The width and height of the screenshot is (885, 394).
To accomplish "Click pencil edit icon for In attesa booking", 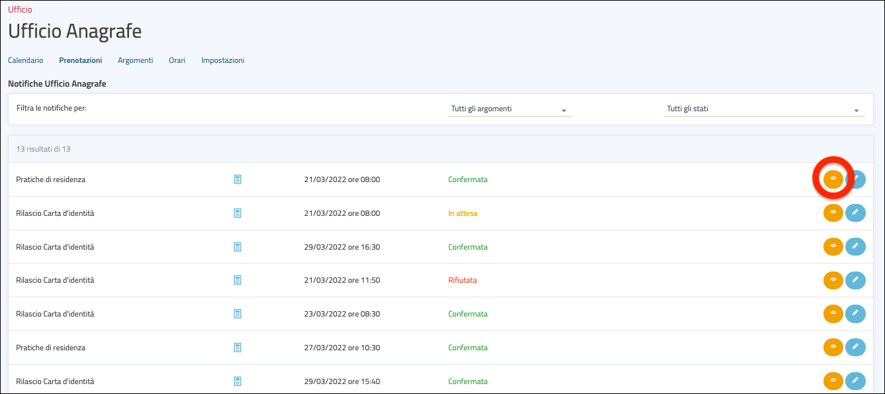I will [855, 213].
